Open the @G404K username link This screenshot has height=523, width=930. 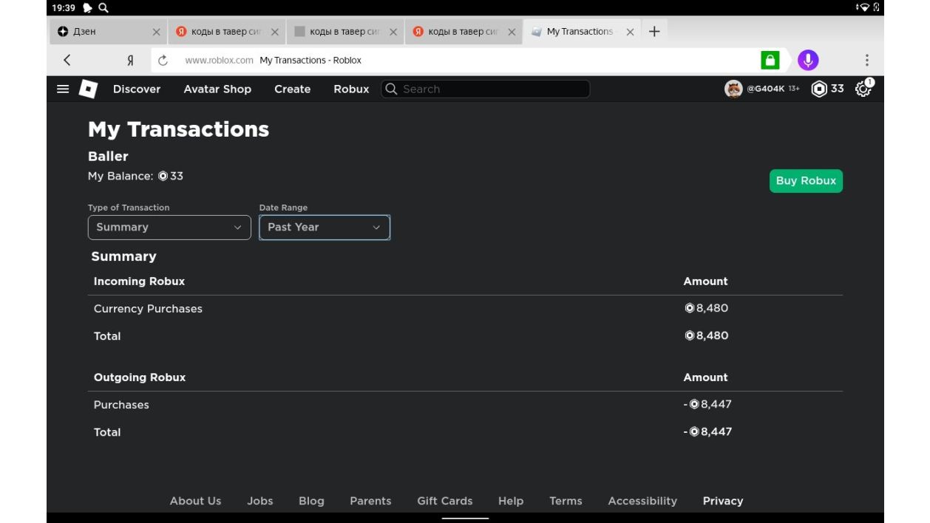tap(765, 89)
